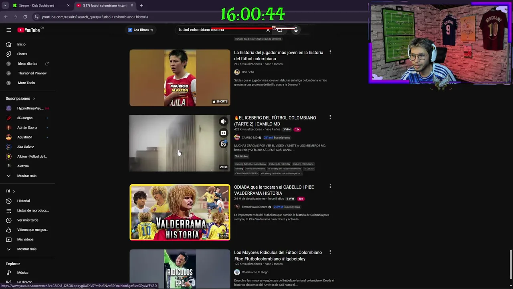Open options menu for iceberg video

coord(330,117)
